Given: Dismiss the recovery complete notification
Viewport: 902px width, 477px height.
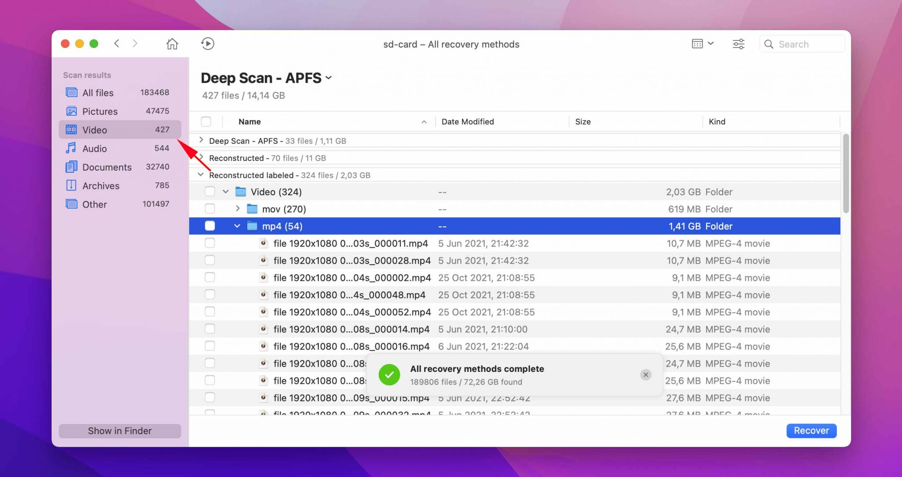Looking at the screenshot, I should [646, 375].
